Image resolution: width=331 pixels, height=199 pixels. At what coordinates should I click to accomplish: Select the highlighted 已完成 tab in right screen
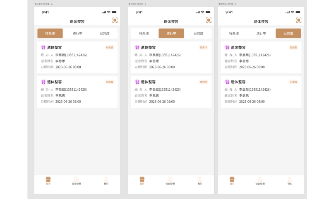point(288,33)
